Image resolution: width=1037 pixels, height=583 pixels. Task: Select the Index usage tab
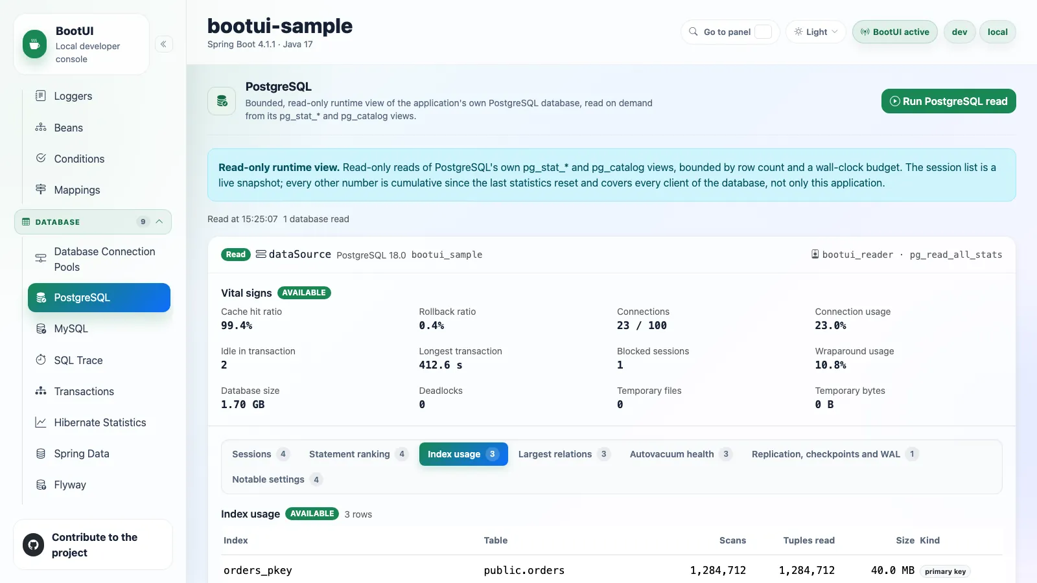(463, 454)
